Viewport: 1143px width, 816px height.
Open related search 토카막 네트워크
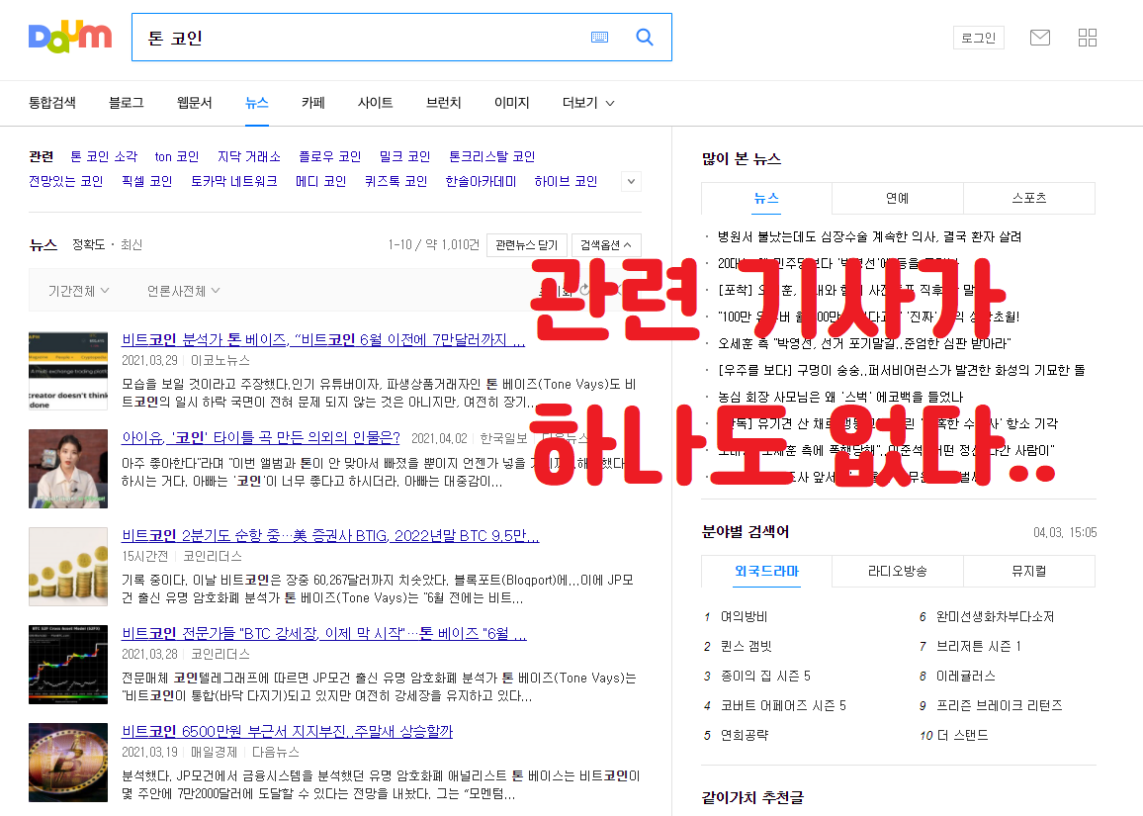pyautogui.click(x=234, y=182)
